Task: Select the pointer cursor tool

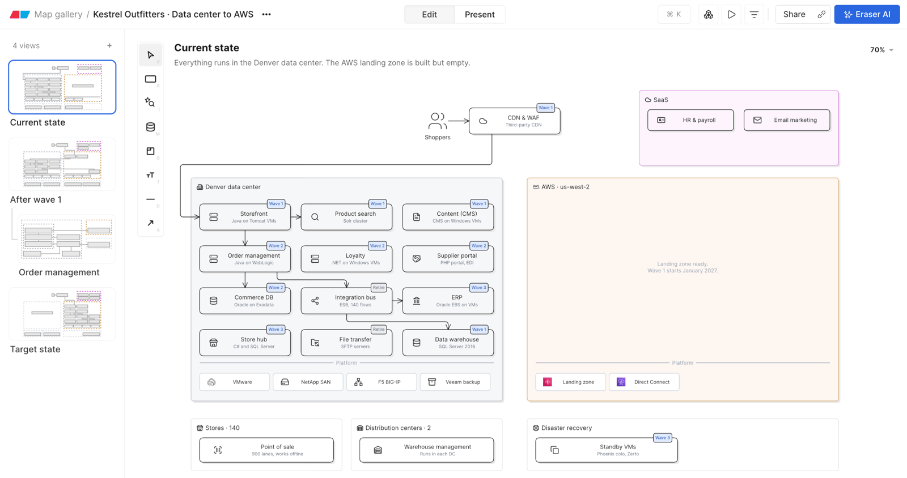Action: pyautogui.click(x=150, y=55)
